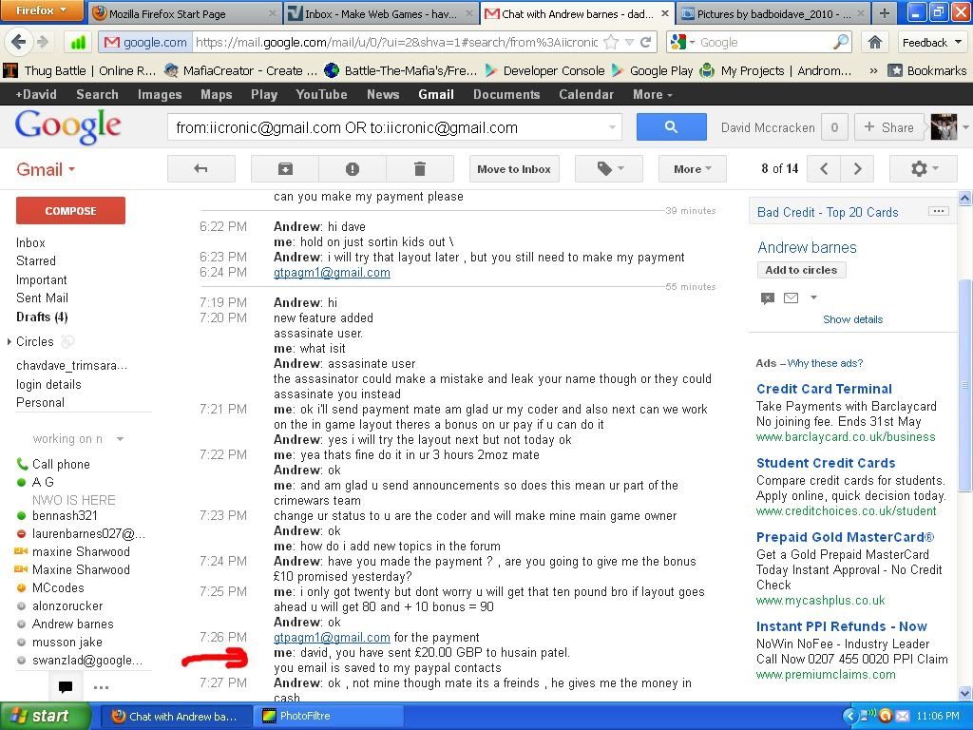Viewport: 973px width, 730px height.
Task: Open the Labels dropdown
Action: coord(609,169)
